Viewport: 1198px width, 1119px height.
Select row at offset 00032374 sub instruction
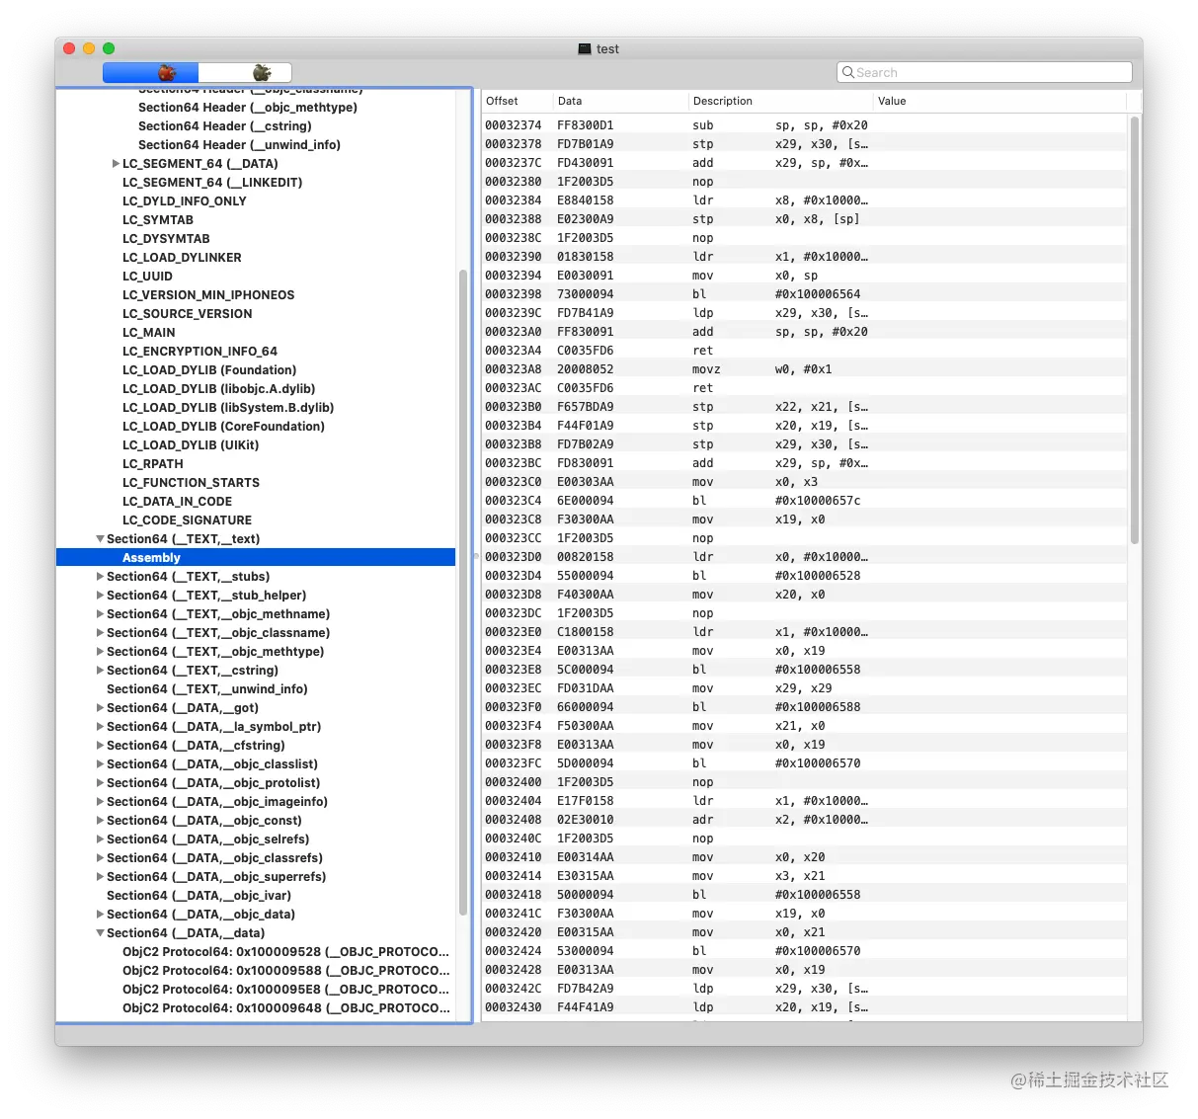coord(804,125)
